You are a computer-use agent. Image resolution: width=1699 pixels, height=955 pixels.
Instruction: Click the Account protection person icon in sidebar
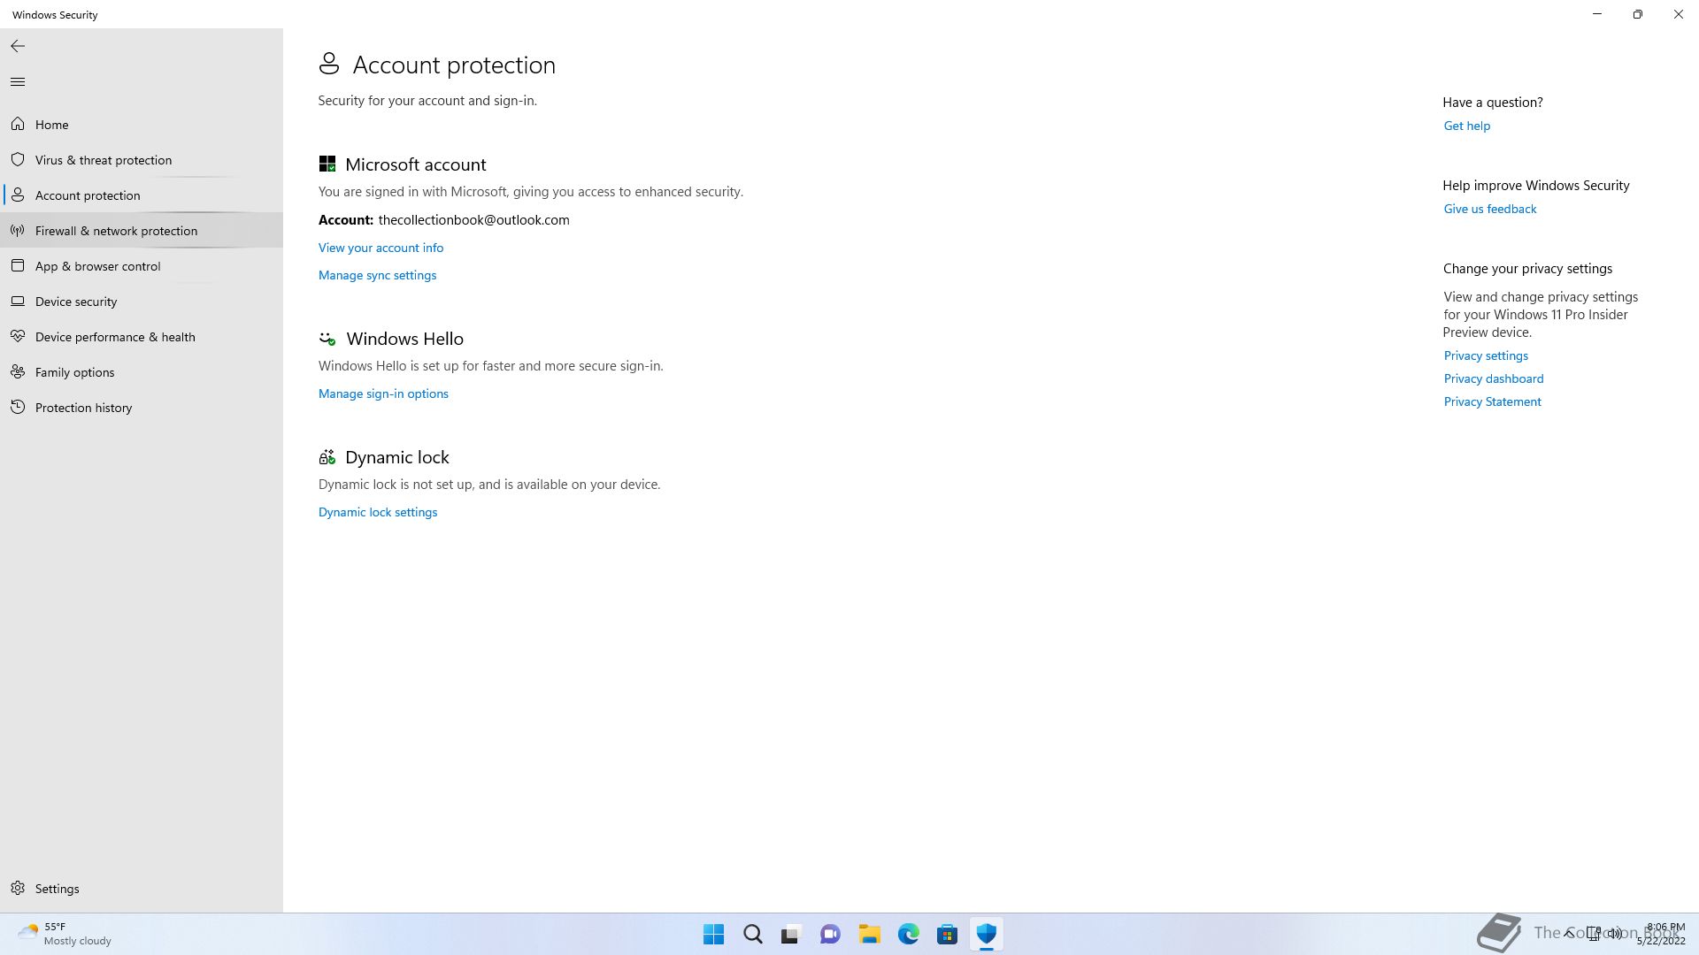click(18, 195)
